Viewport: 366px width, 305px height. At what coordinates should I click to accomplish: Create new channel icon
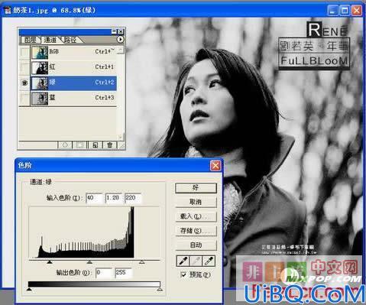point(95,145)
